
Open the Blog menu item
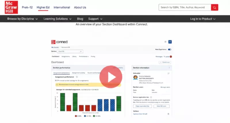[80, 19]
